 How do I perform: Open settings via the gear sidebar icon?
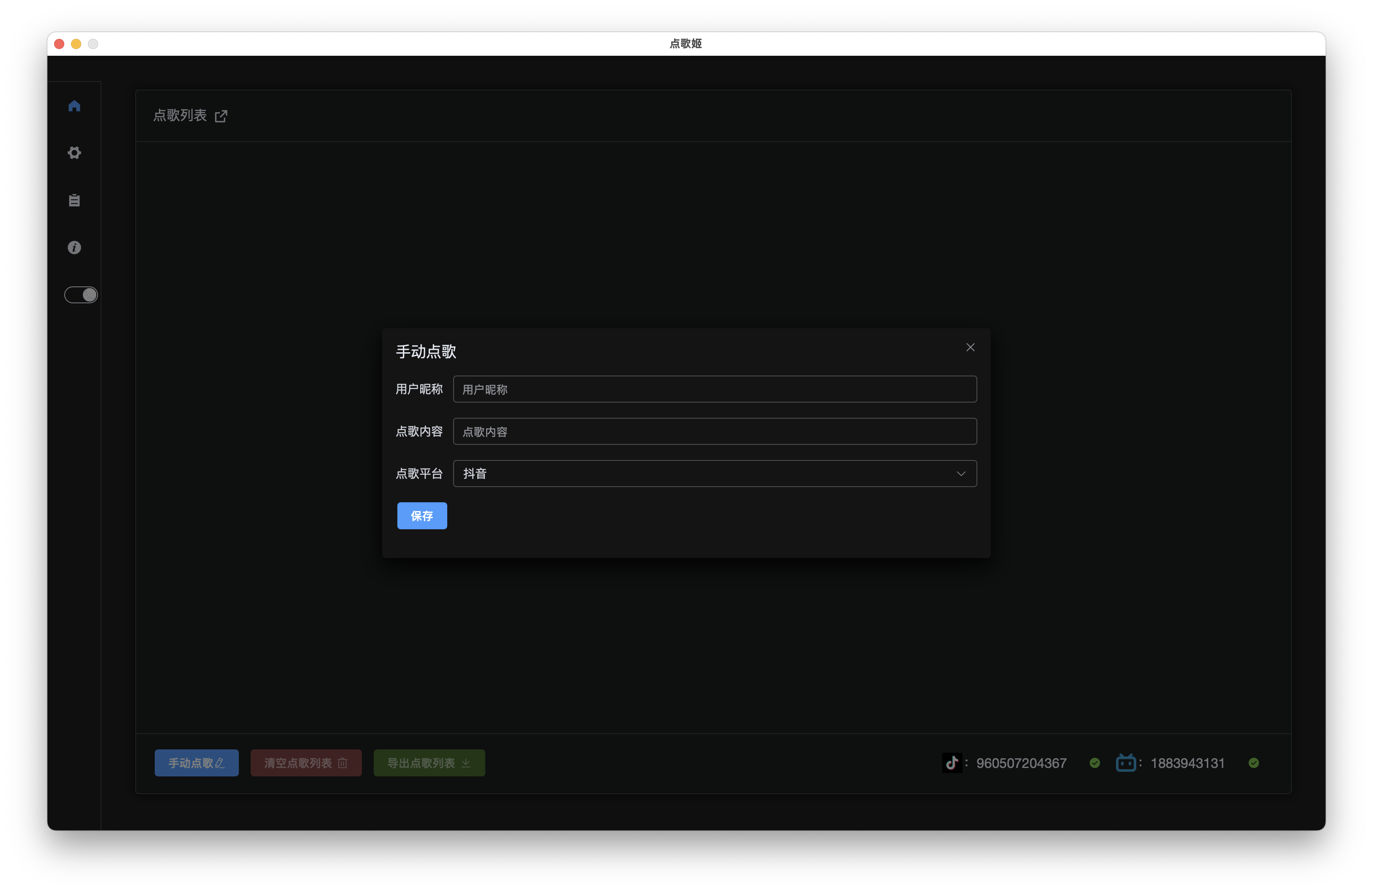74,153
